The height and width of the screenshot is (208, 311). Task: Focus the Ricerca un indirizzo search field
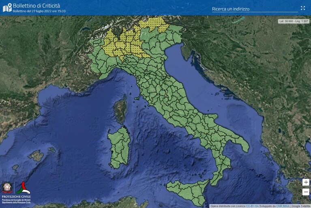255,9
